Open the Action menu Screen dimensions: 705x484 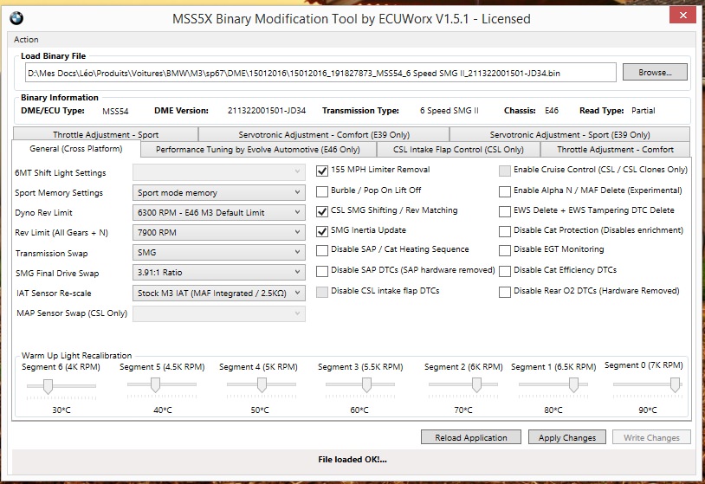[26, 40]
